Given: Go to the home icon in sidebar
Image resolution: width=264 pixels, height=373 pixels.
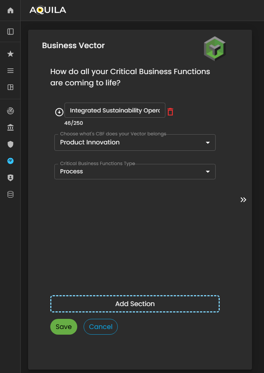Looking at the screenshot, I should click(x=10, y=10).
